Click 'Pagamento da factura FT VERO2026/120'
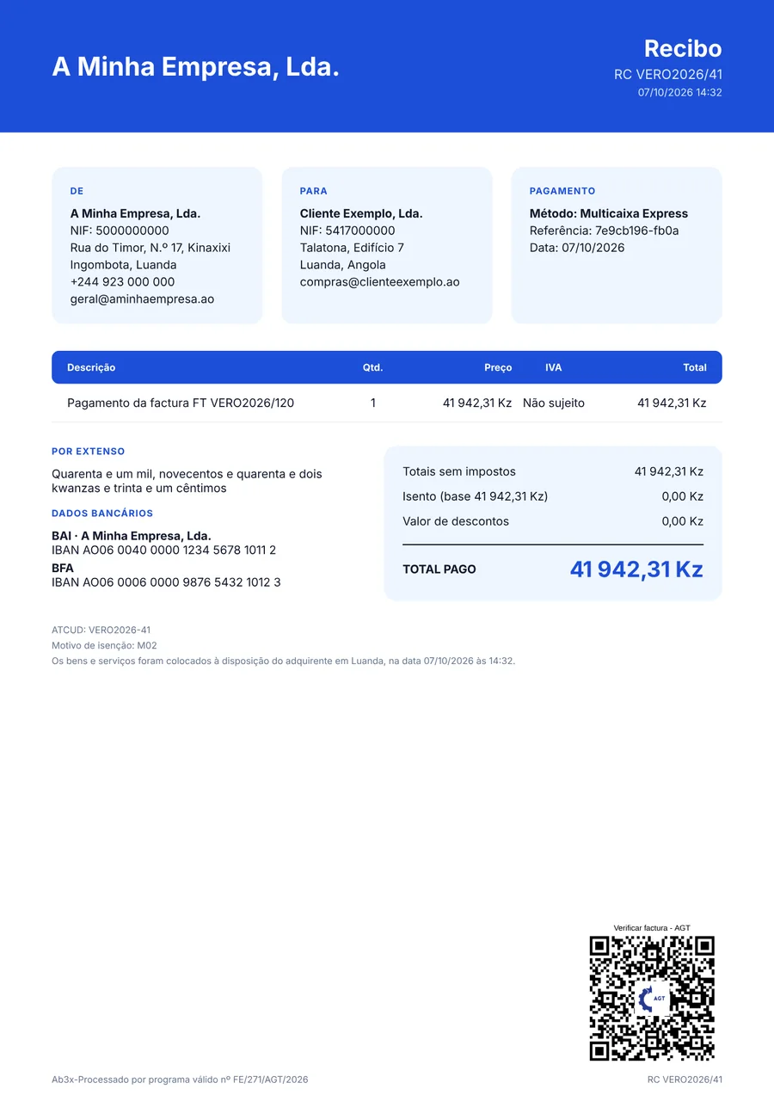This screenshot has width=774, height=1095. pos(181,403)
